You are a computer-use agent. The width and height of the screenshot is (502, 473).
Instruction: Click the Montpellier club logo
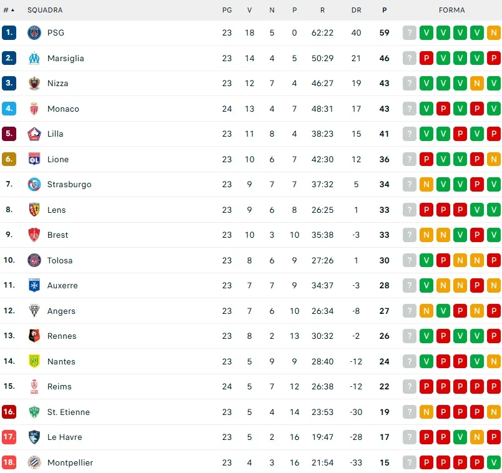pyautogui.click(x=34, y=462)
